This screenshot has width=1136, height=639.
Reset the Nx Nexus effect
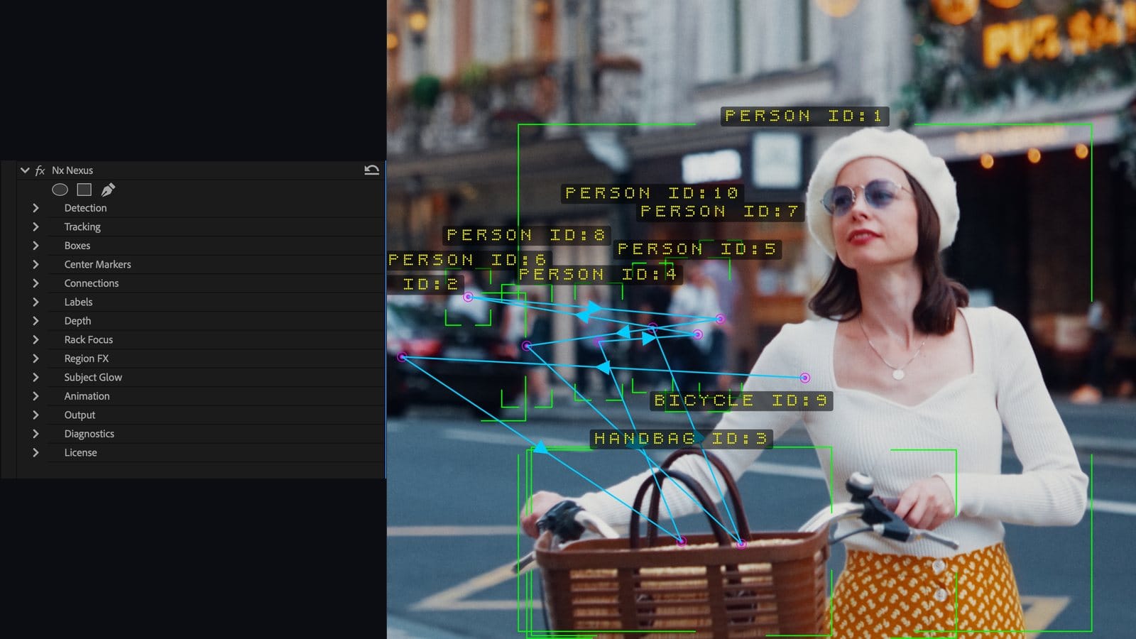(371, 170)
